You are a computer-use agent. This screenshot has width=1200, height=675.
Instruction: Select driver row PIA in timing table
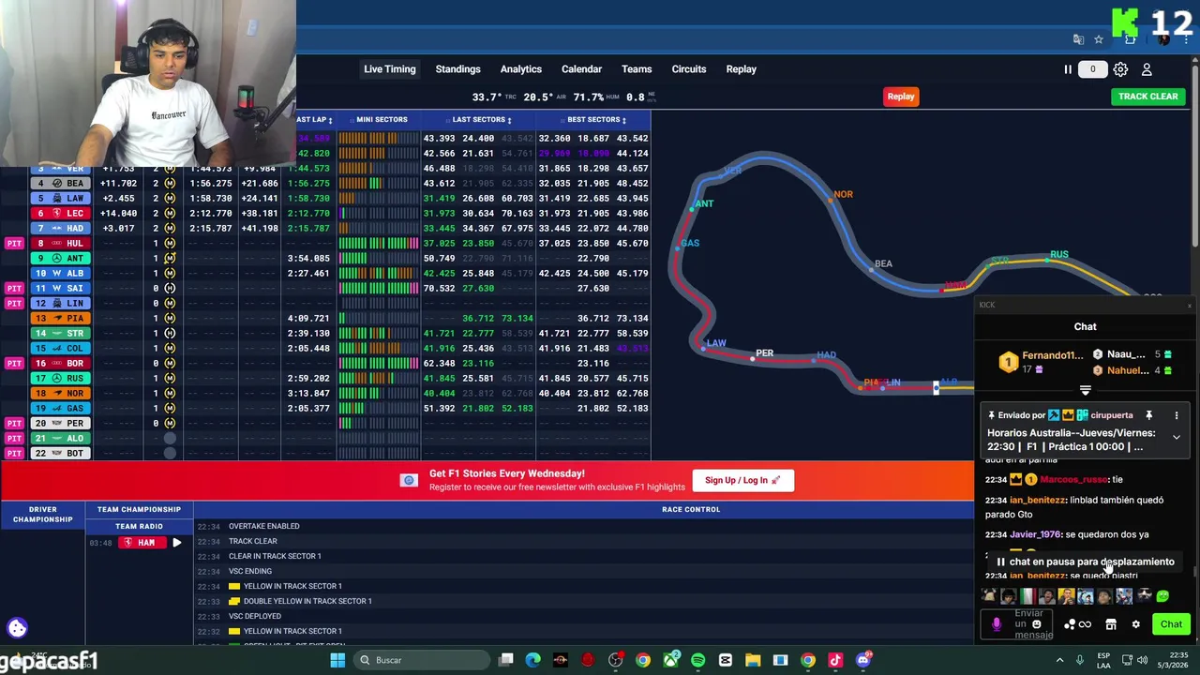[325, 319]
